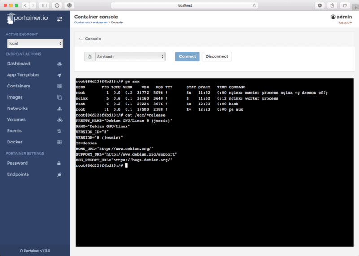The width and height of the screenshot is (359, 256).
Task: Open the Password settings menu item
Action: (17, 163)
